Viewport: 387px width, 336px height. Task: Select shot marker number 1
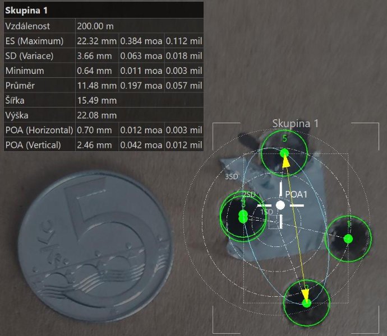pyautogui.click(x=348, y=239)
